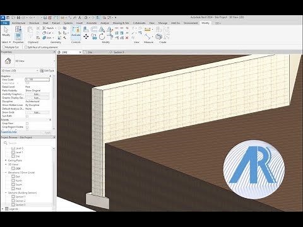The height and width of the screenshot is (227, 303).
Task: Collapse the Graphics properties group
Action: 50,76
